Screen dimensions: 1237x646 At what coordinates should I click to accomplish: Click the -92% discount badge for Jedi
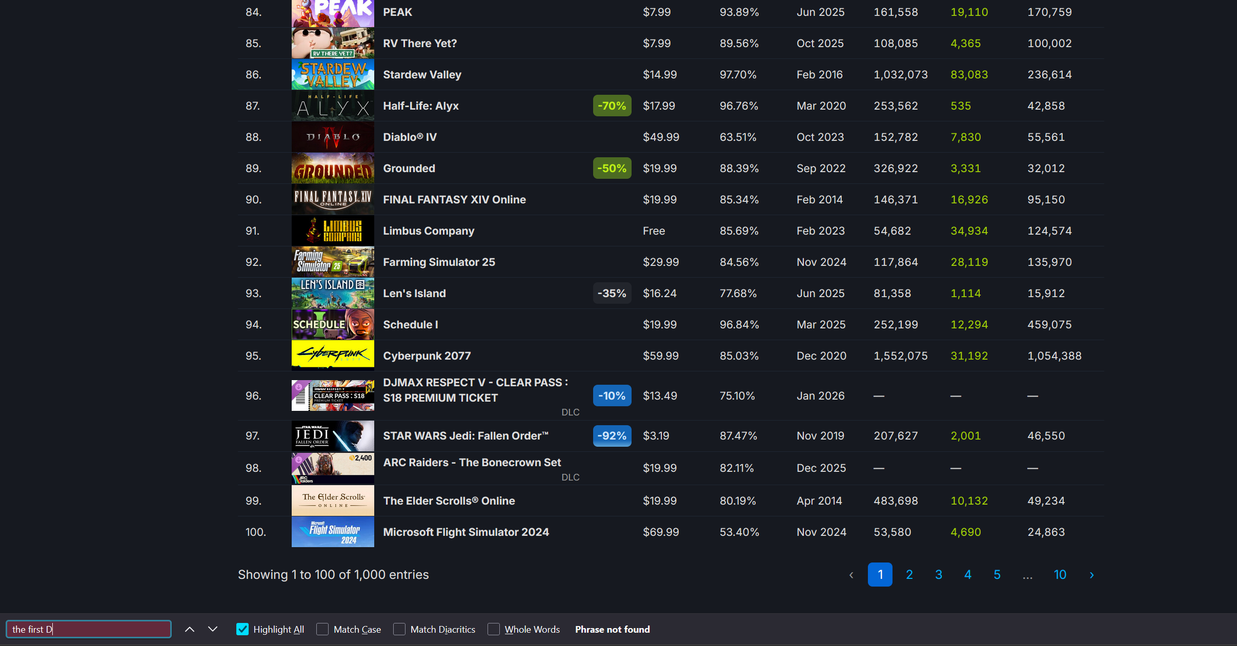click(x=612, y=436)
